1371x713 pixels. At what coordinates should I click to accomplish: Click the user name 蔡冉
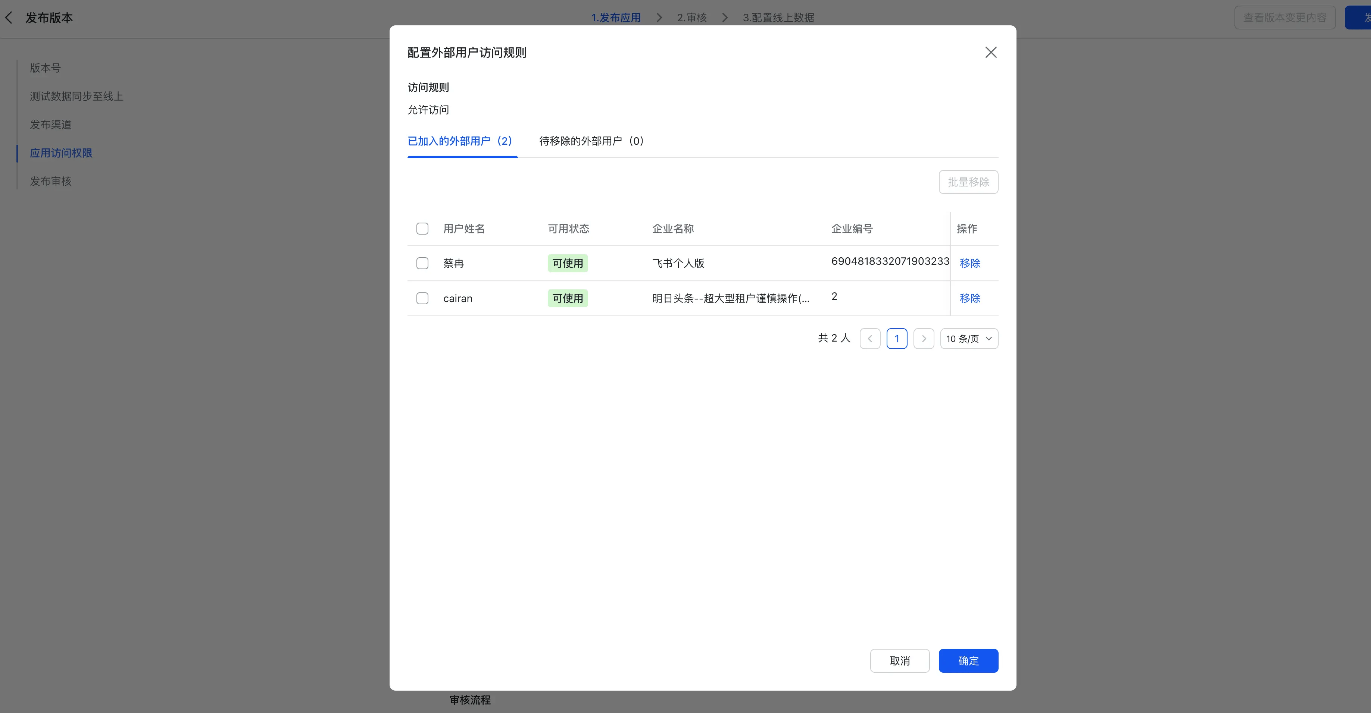point(453,263)
